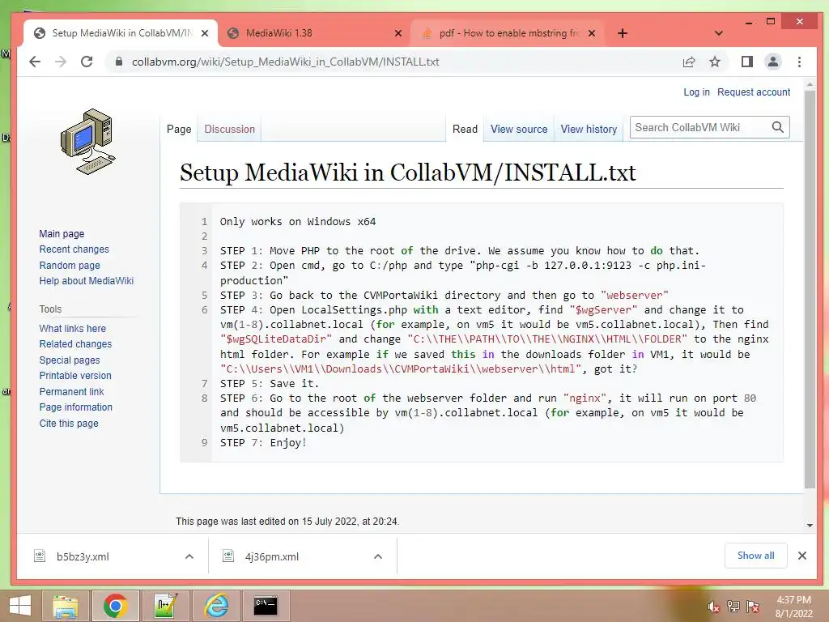The width and height of the screenshot is (829, 622).
Task: Bookmark this page with star icon
Action: pyautogui.click(x=715, y=62)
